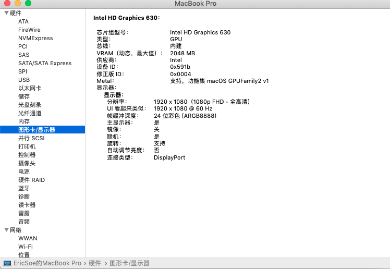This screenshot has height=269, width=390.
Task: Show 内存 memory information
Action: 24,121
